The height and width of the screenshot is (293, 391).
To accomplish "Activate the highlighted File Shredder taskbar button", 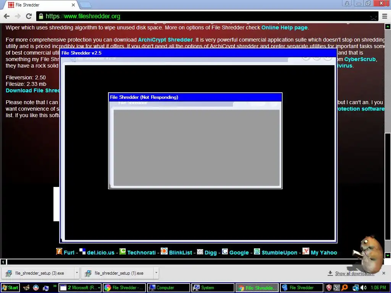I will (x=257, y=288).
